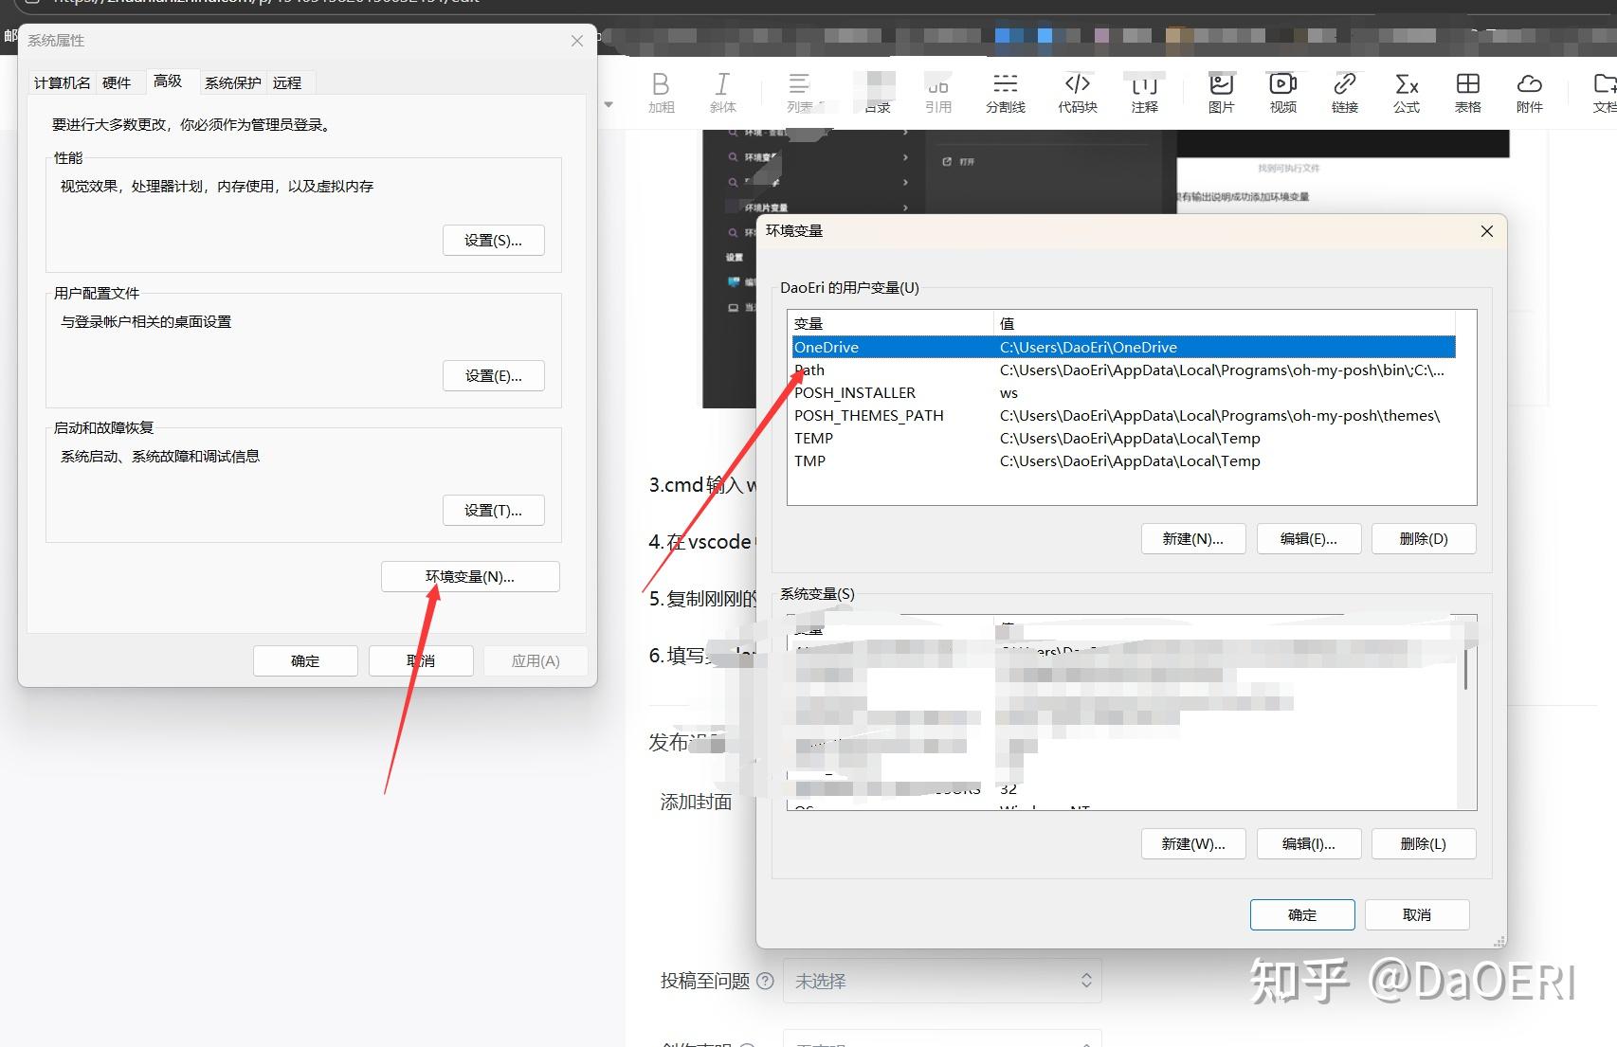Insert a divider using the 分割线 icon
Viewport: 1617px width, 1047px height.
click(1005, 92)
